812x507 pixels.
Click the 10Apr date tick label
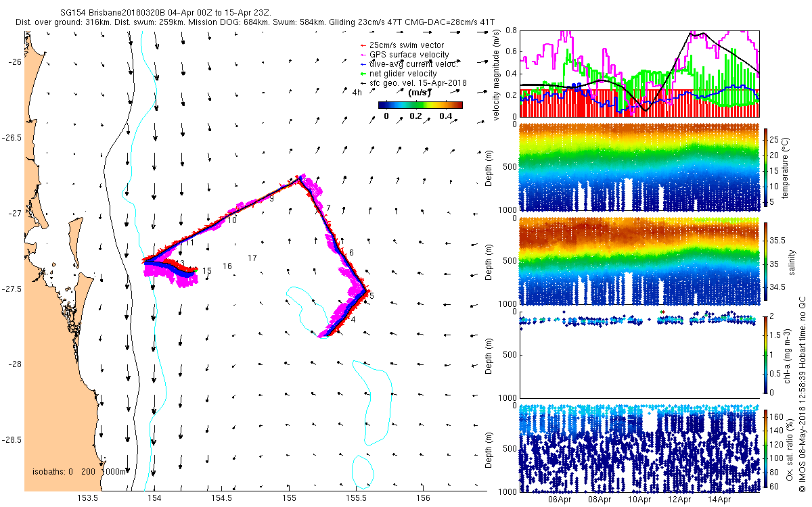640,501
